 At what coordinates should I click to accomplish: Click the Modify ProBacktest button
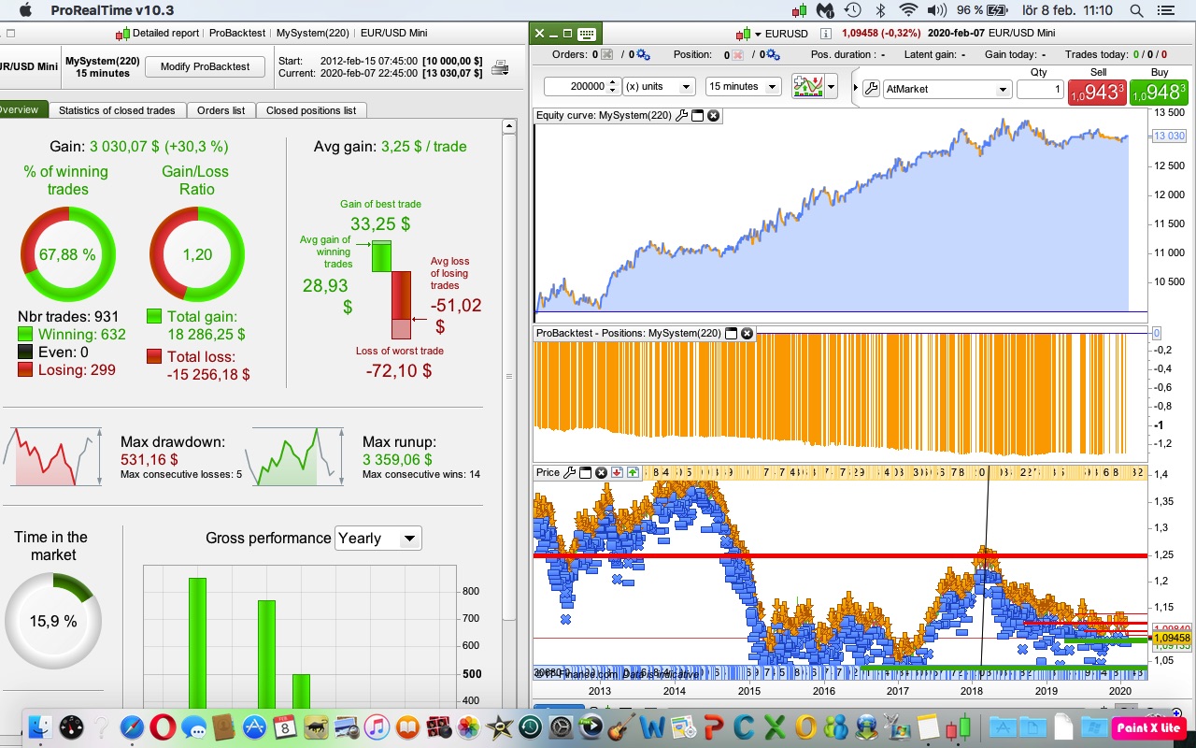pyautogui.click(x=206, y=67)
